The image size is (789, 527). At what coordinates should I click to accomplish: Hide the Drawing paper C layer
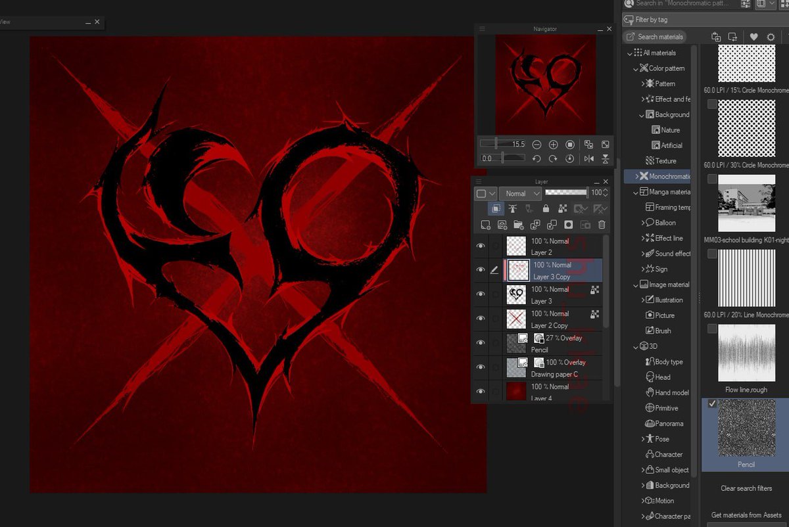[481, 367]
